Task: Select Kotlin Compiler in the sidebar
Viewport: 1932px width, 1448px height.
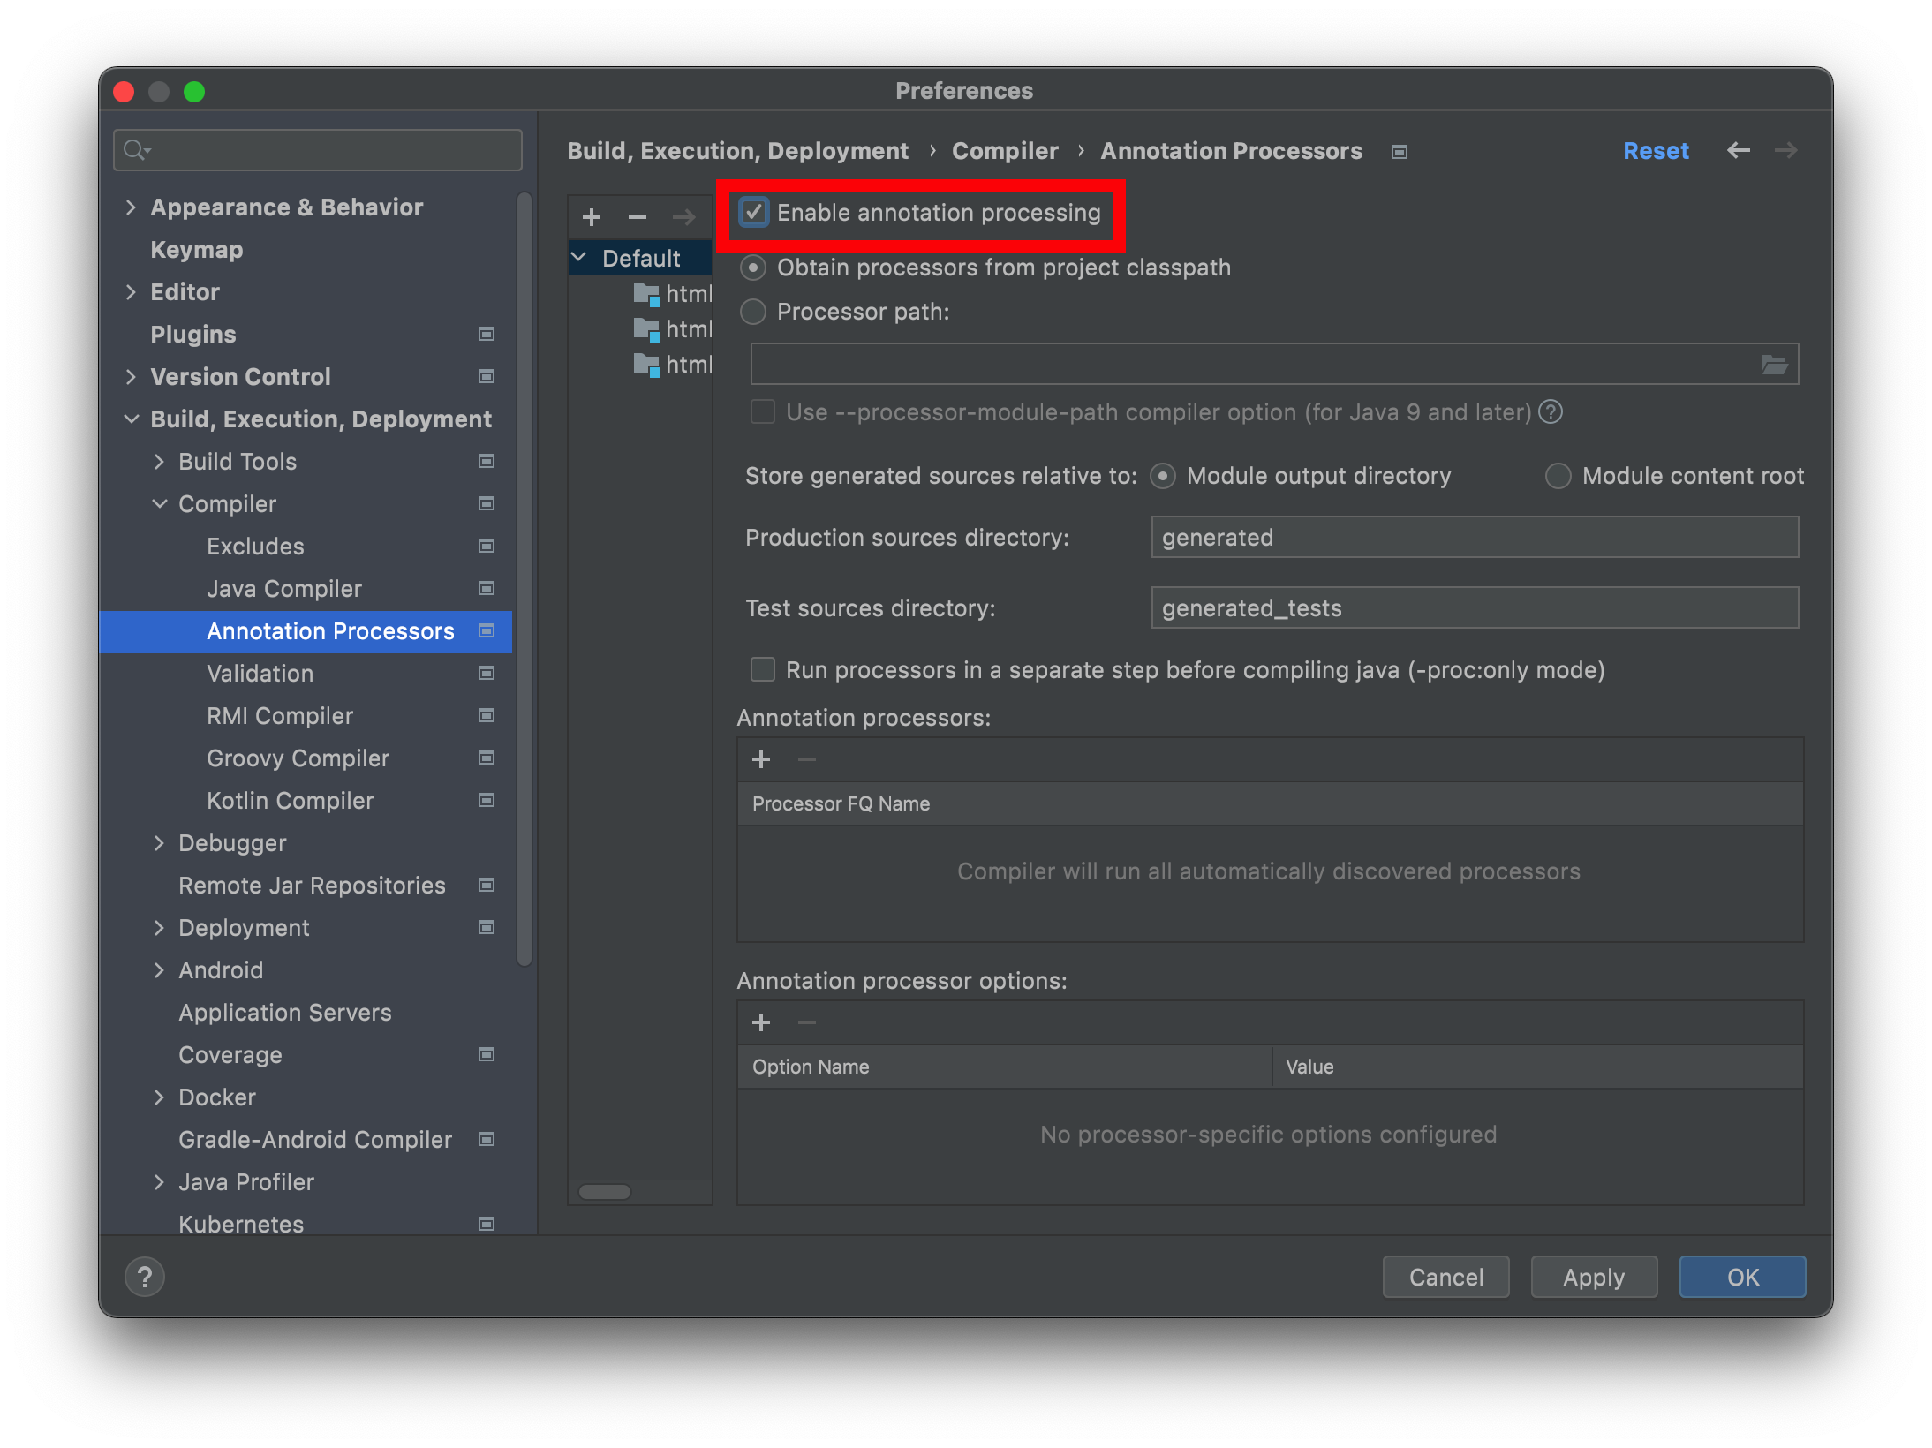Action: pyautogui.click(x=290, y=801)
